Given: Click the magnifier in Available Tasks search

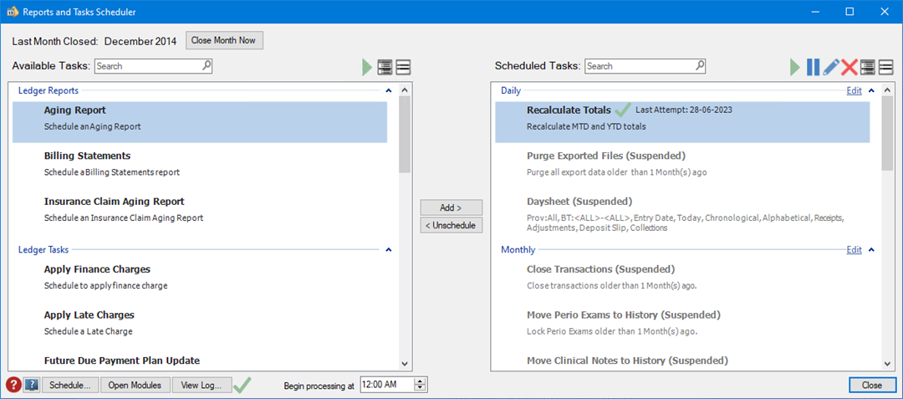Looking at the screenshot, I should click(207, 65).
